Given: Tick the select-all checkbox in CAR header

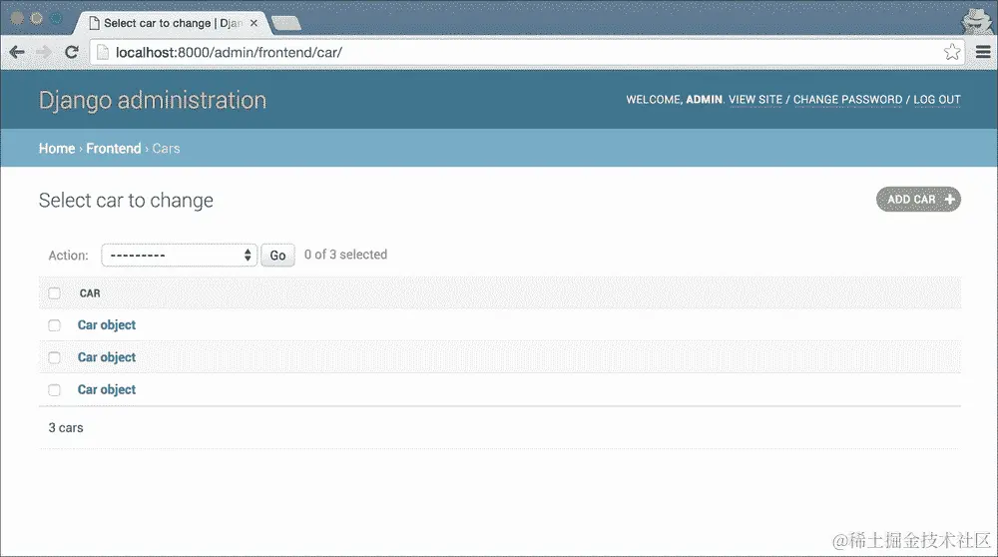Looking at the screenshot, I should [x=54, y=293].
